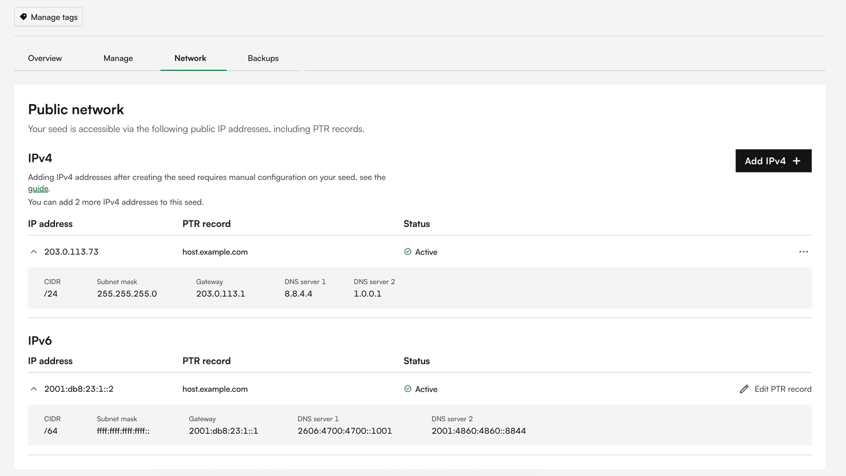Click DNS server value 8.8.4.4
Viewport: 846px width, 476px height.
tap(298, 294)
